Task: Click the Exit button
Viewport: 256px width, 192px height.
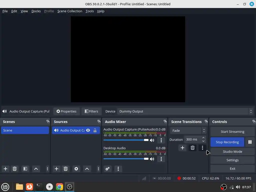Action: coord(232,169)
